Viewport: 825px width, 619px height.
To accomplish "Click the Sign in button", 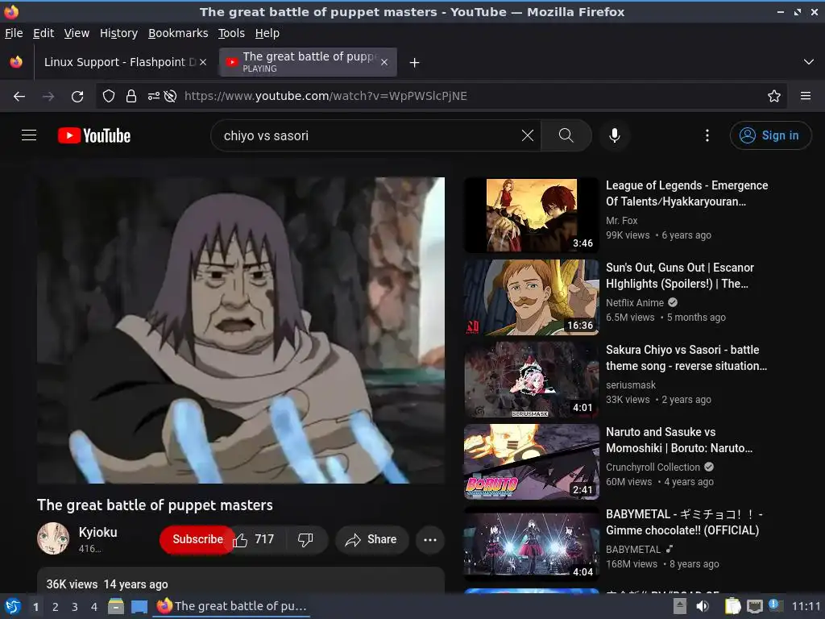I will (x=770, y=135).
